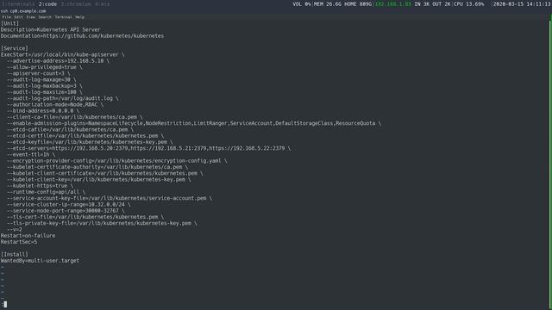This screenshot has width=552, height=310.
Task: Click the --audit-log-maxage=30 line
Action: pyautogui.click(x=41, y=79)
